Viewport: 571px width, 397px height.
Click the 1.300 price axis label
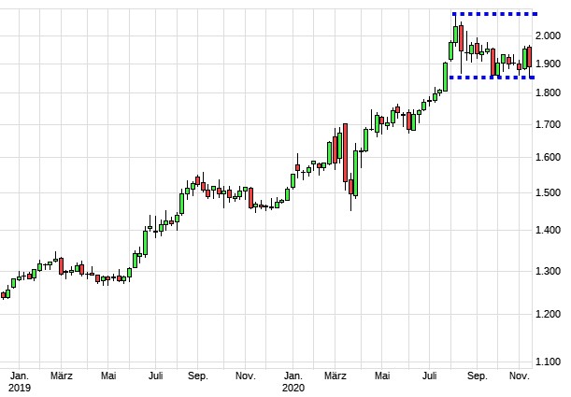(x=548, y=271)
